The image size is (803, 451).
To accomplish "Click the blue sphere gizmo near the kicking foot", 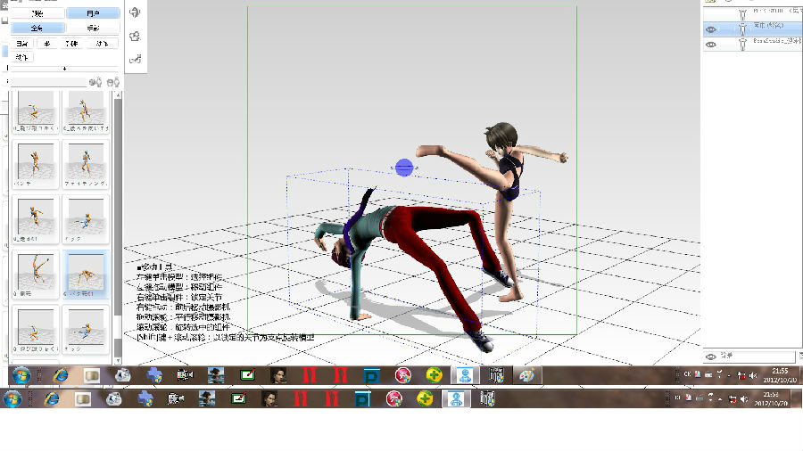I will tap(404, 167).
